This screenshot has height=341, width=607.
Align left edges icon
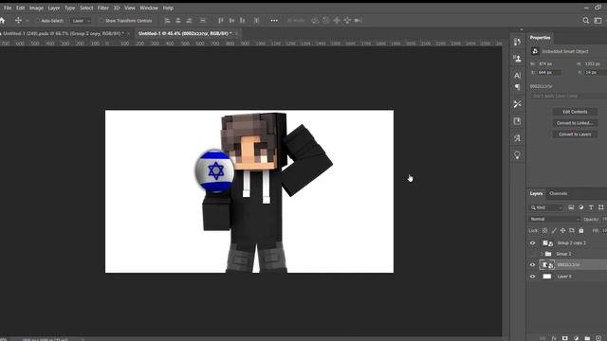coord(168,21)
